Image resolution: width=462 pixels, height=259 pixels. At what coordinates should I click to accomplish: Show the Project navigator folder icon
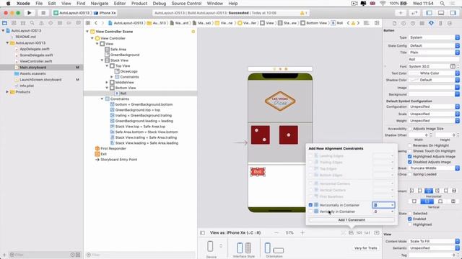pyautogui.click(x=5, y=23)
